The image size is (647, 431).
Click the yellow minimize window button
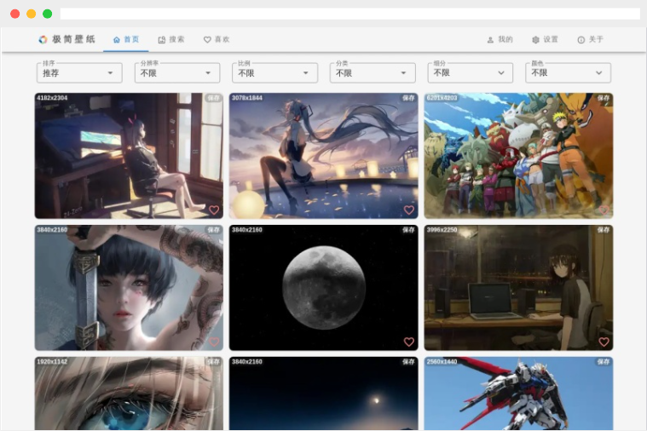[x=31, y=14]
